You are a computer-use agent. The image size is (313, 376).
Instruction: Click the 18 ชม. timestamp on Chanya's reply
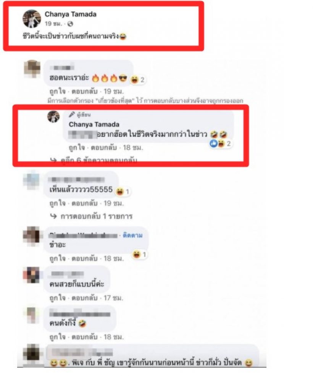[x=133, y=148]
